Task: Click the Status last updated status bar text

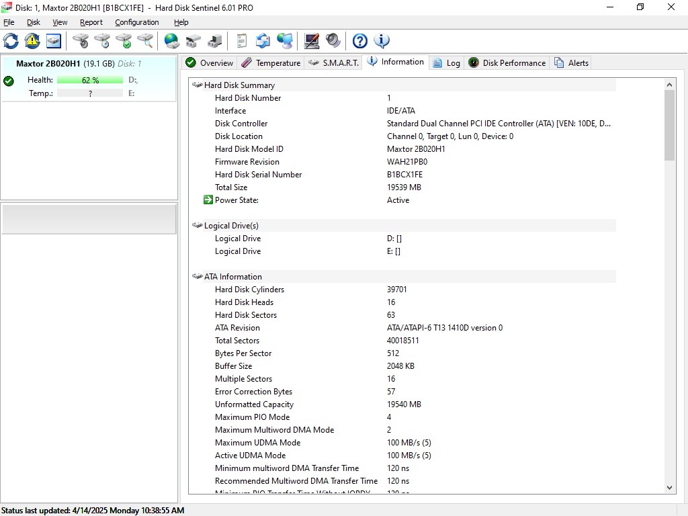Action: 93,511
